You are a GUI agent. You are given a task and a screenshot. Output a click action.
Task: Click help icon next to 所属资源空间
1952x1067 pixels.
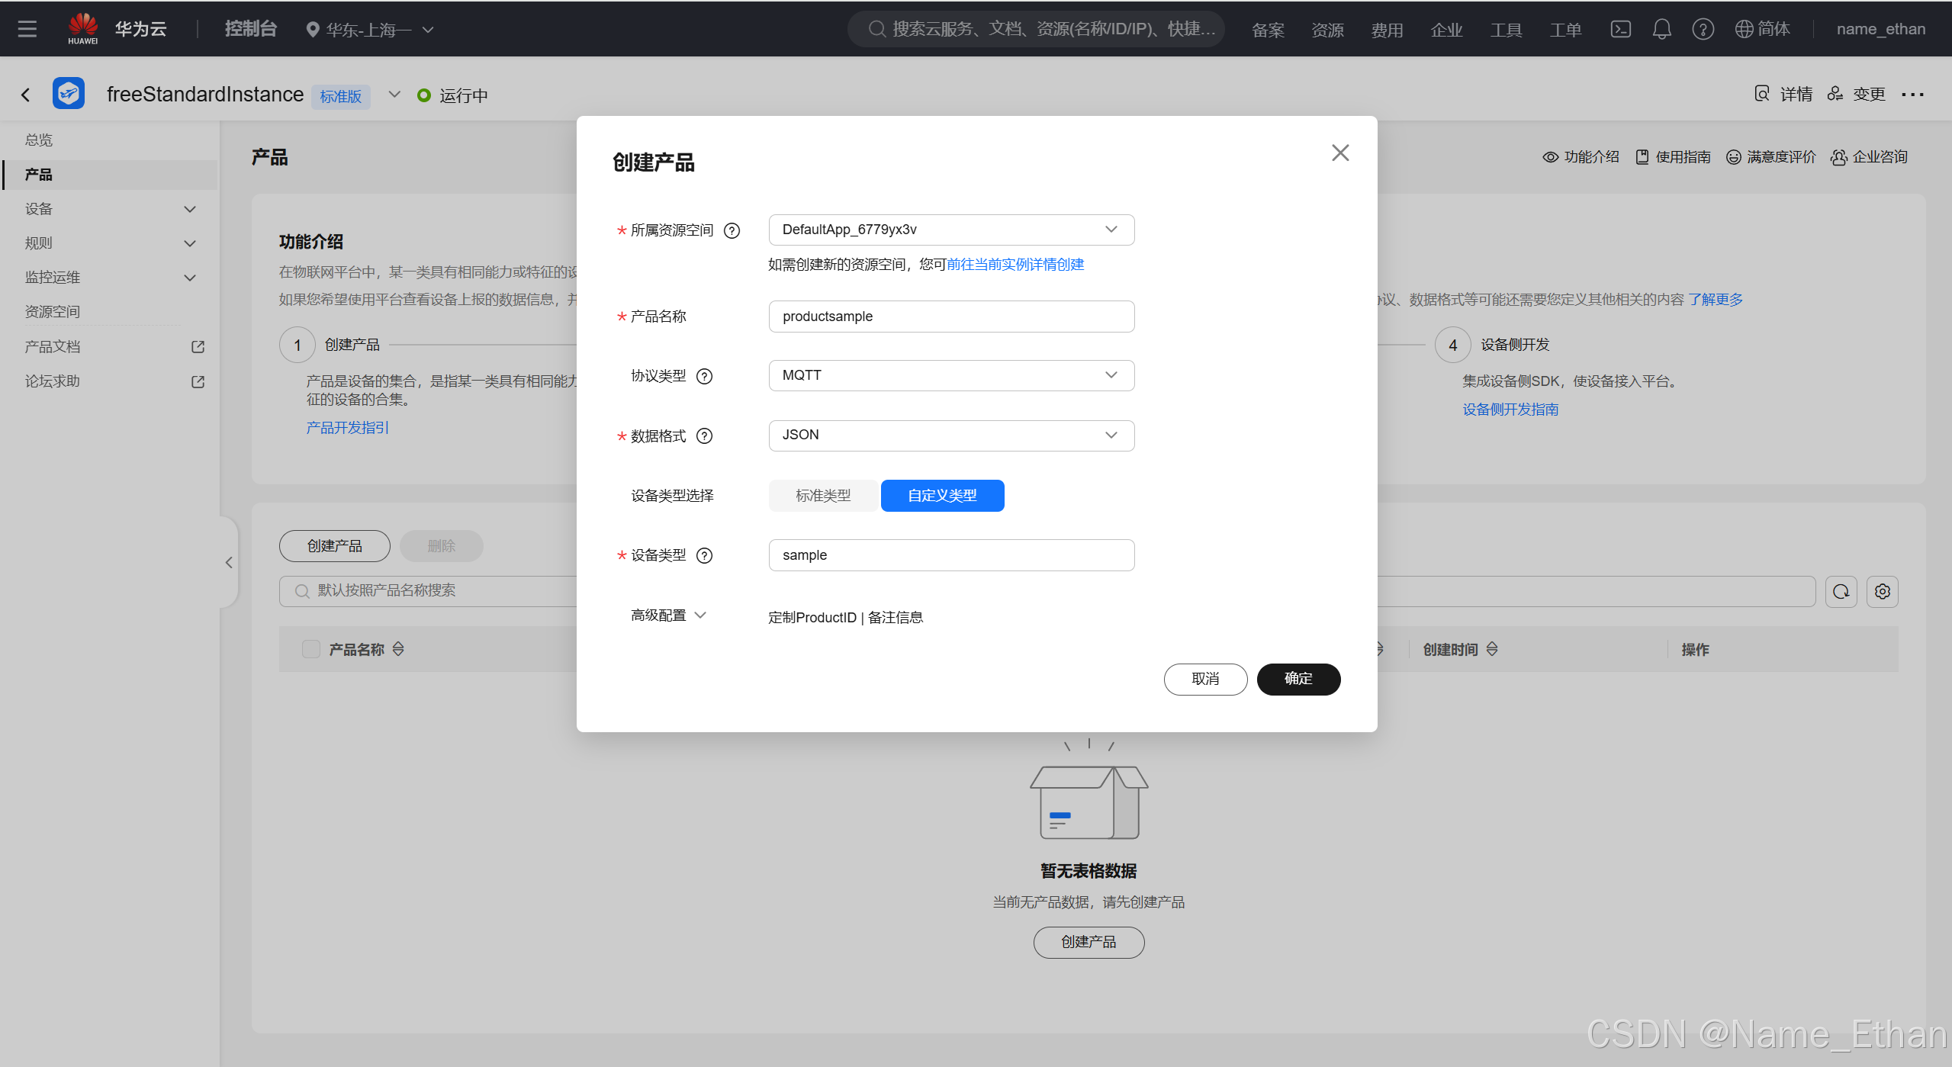click(x=732, y=230)
